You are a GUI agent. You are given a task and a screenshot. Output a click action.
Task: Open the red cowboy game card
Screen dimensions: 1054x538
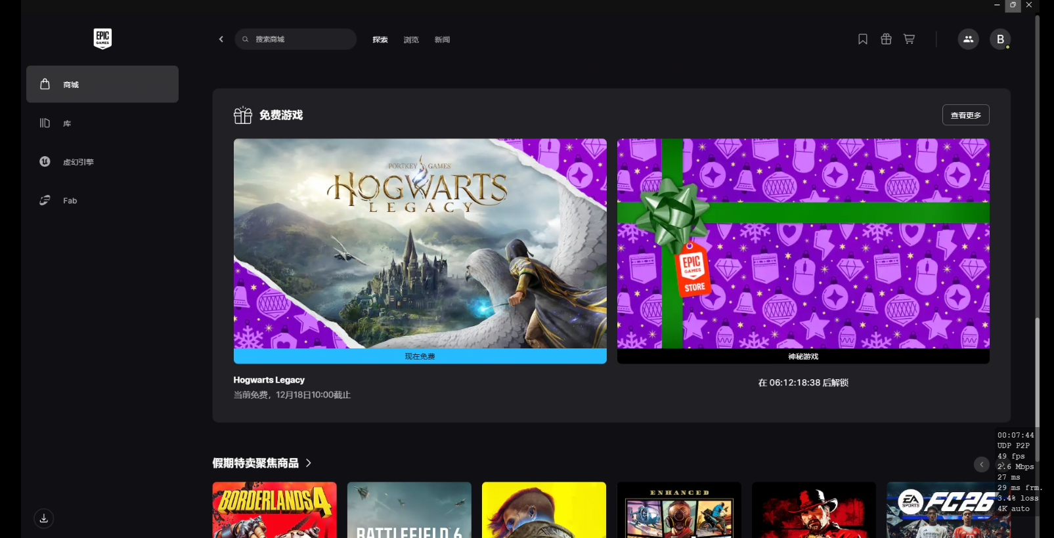[814, 510]
